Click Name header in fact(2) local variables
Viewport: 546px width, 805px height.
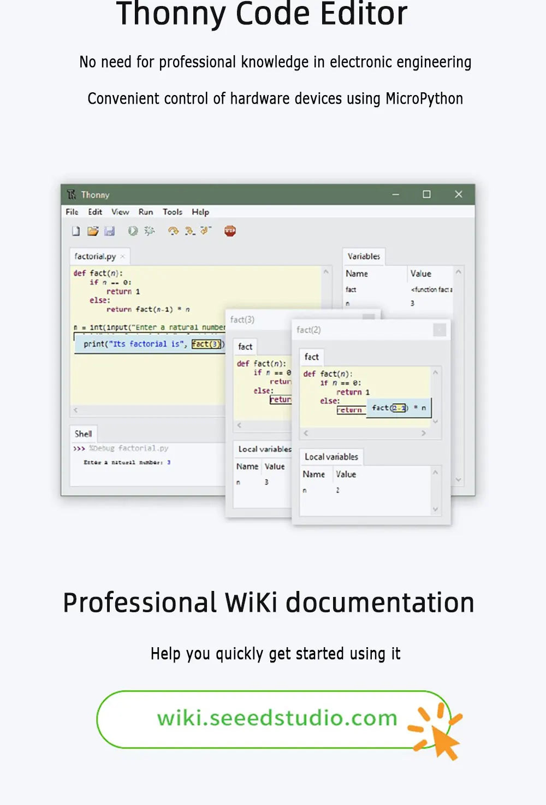click(314, 474)
